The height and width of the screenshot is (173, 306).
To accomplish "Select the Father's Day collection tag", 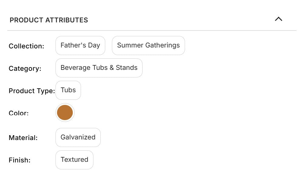I will pyautogui.click(x=80, y=45).
